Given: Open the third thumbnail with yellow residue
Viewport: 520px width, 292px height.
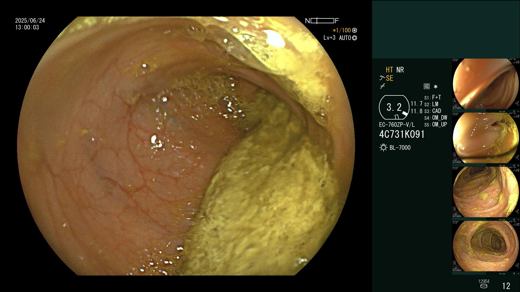Looking at the screenshot, I should pos(486,192).
